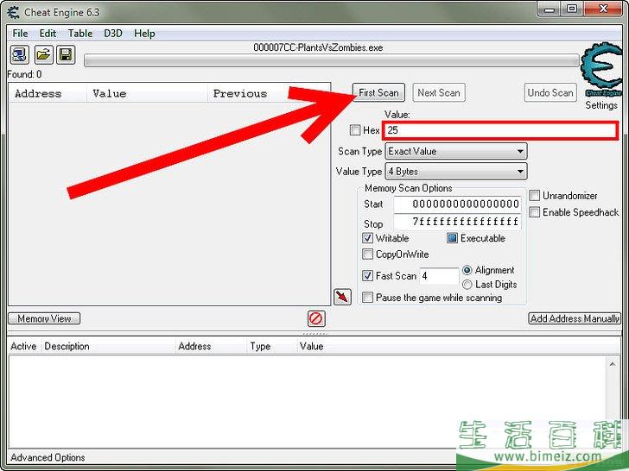This screenshot has width=629, height=471.
Task: Open Advanced Options at the bottom
Action: 48,457
